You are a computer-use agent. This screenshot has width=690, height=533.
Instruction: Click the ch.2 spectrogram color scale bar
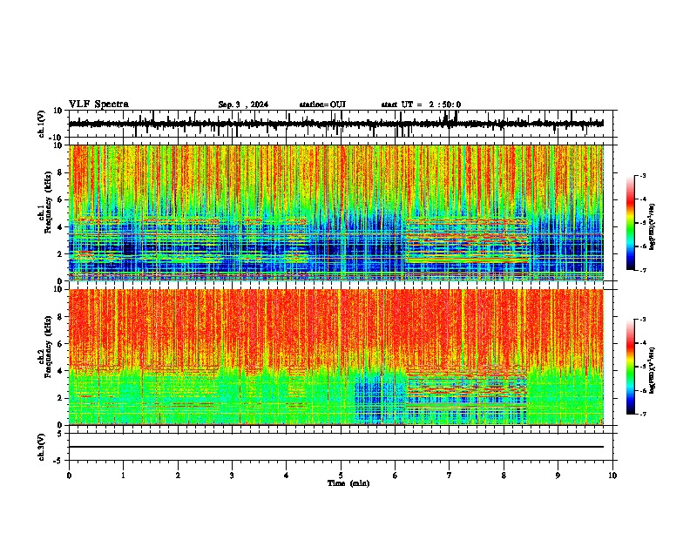pyautogui.click(x=631, y=367)
